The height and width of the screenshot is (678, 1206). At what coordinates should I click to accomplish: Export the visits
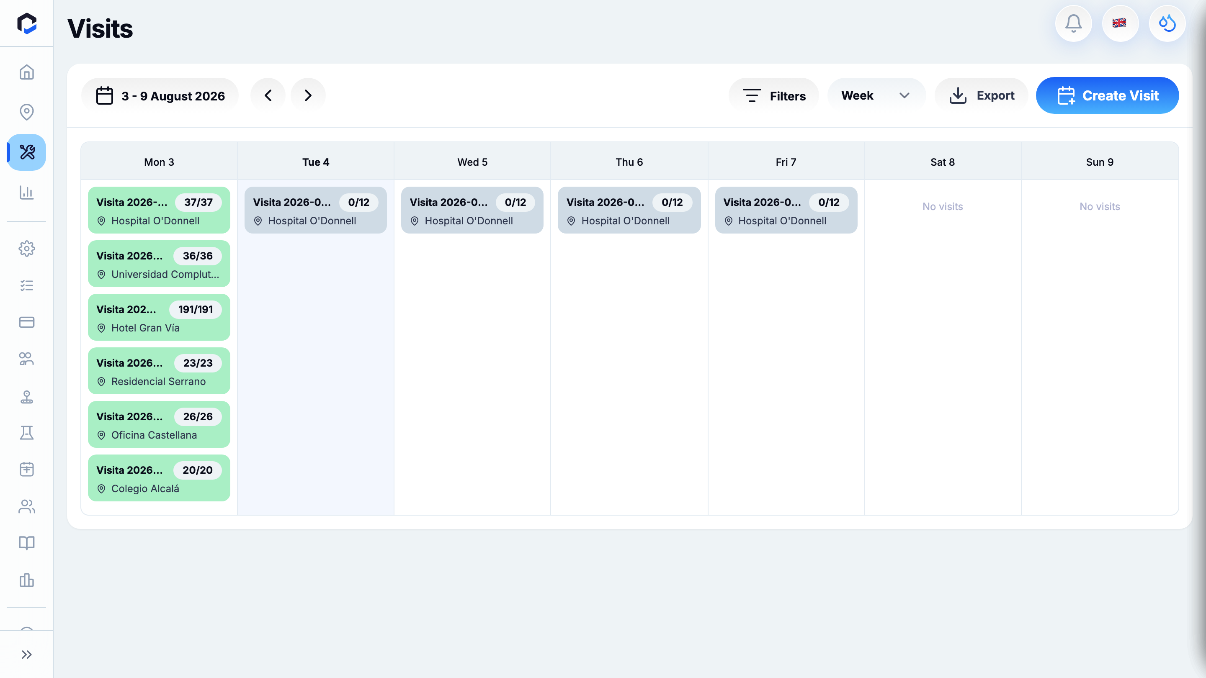(981, 95)
